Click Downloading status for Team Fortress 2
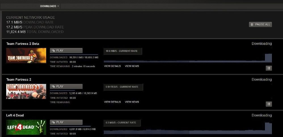The height and width of the screenshot is (137, 283). [x=262, y=80]
